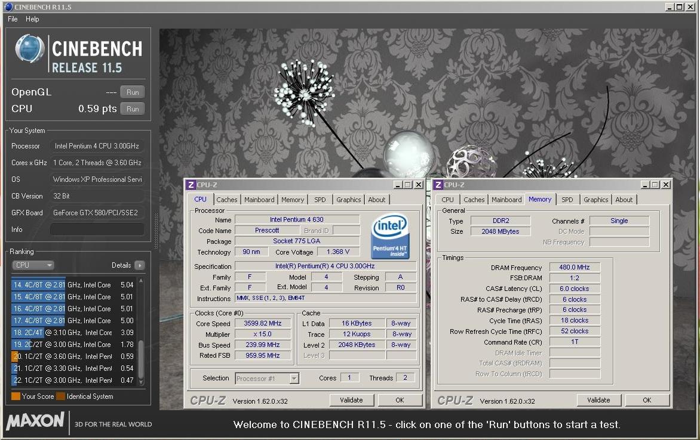Screen dimensions: 700x440
Task: Click the FSB:DRAM value 1:2
Action: (575, 278)
